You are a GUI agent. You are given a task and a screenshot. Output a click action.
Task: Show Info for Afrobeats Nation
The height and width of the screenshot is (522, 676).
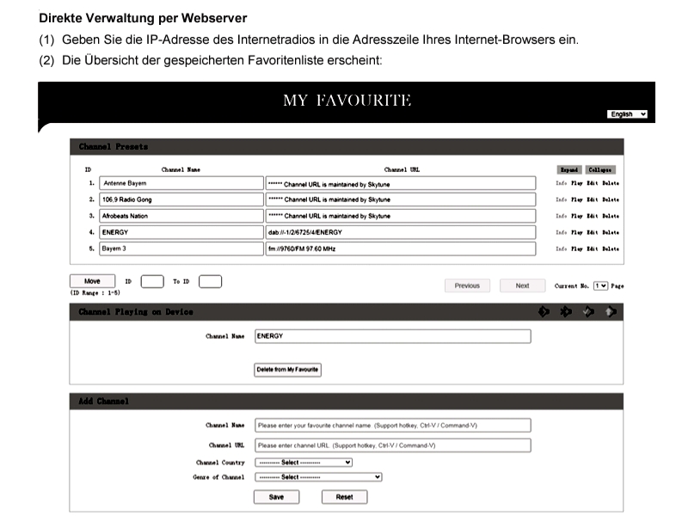pyautogui.click(x=561, y=216)
